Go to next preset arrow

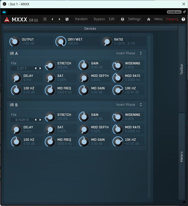(59, 19)
